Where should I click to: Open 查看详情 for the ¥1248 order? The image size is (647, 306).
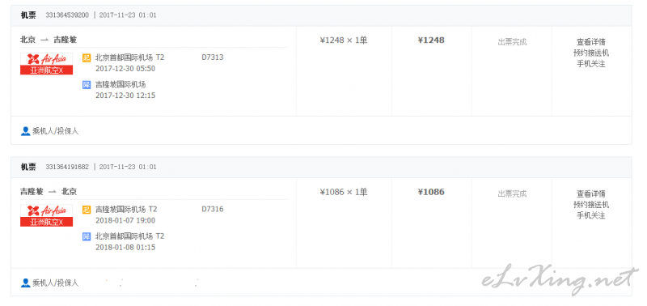(591, 42)
